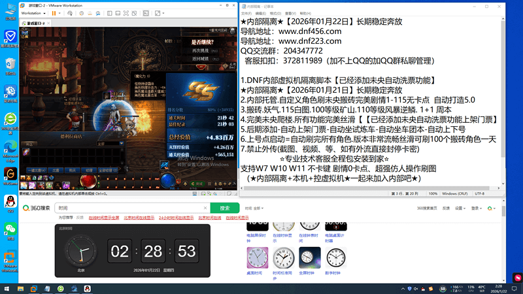This screenshot has width=523, height=294.
Task: Click the VMware pause virtual machine button
Action: [53, 12]
